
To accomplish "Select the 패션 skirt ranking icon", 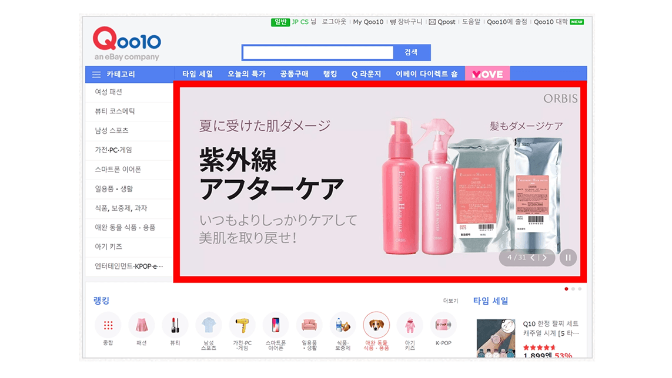I will coord(142,325).
